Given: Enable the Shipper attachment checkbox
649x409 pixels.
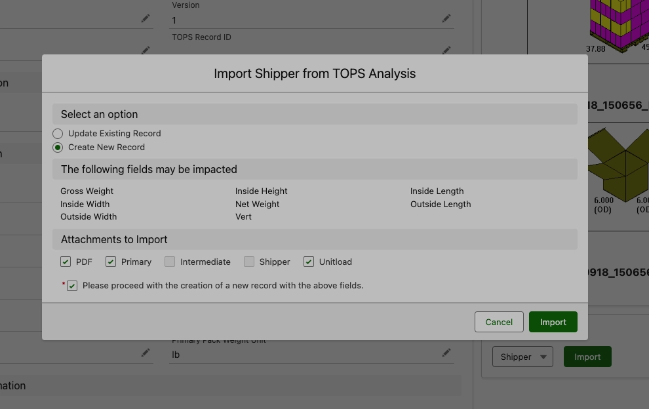Looking at the screenshot, I should click(248, 262).
